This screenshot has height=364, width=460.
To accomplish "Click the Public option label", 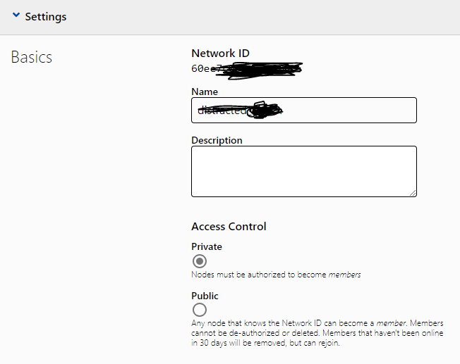I will pos(205,296).
